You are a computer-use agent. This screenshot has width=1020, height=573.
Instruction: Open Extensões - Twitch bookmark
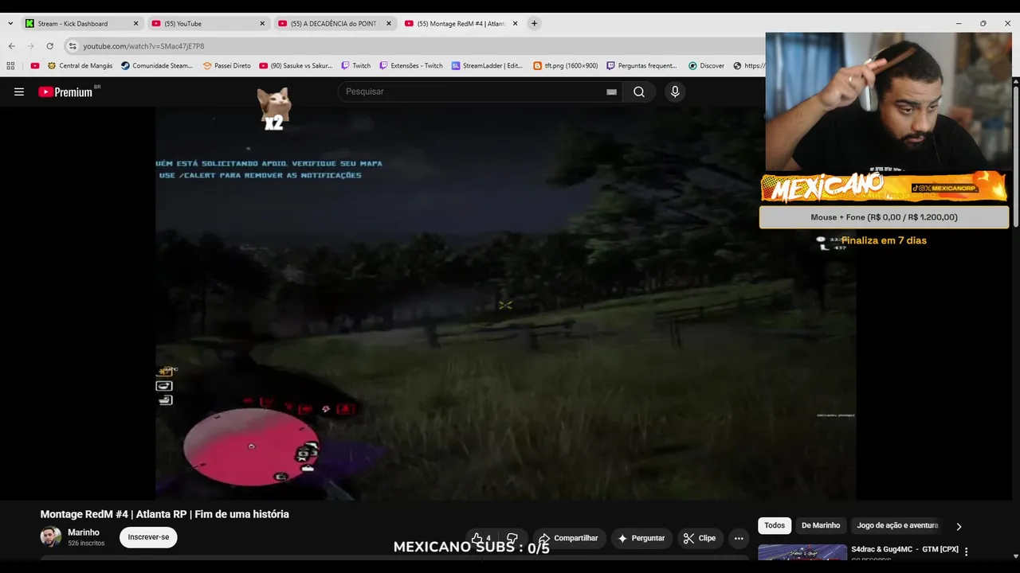(x=410, y=66)
